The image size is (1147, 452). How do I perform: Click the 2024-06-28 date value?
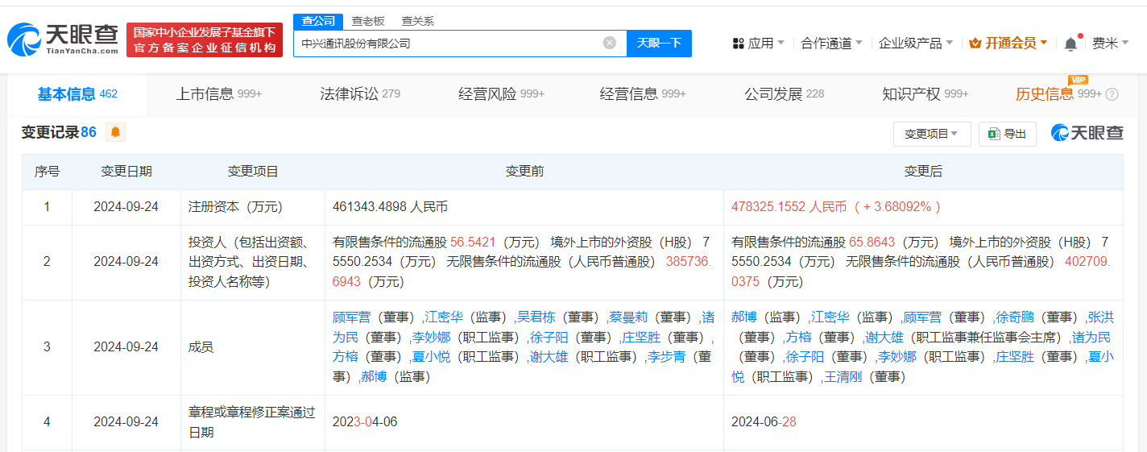point(764,422)
